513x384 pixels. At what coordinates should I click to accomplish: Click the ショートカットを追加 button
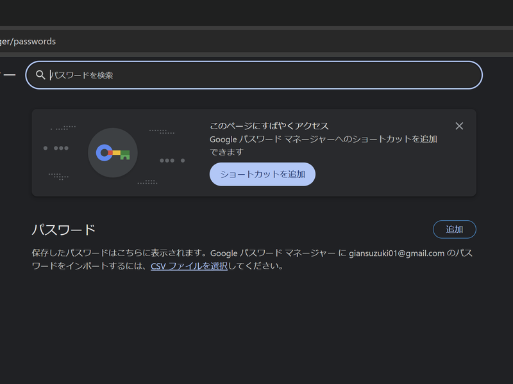(x=262, y=174)
